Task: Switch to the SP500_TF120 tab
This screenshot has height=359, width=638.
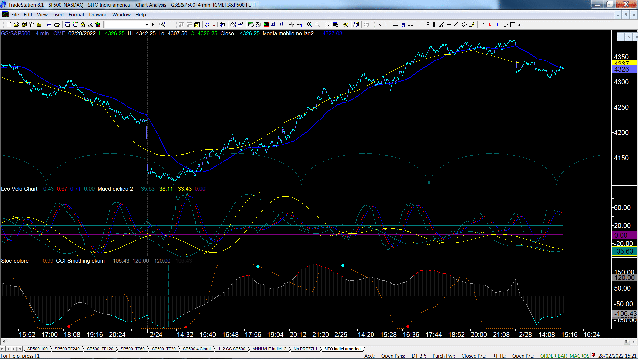Action: pyautogui.click(x=100, y=349)
